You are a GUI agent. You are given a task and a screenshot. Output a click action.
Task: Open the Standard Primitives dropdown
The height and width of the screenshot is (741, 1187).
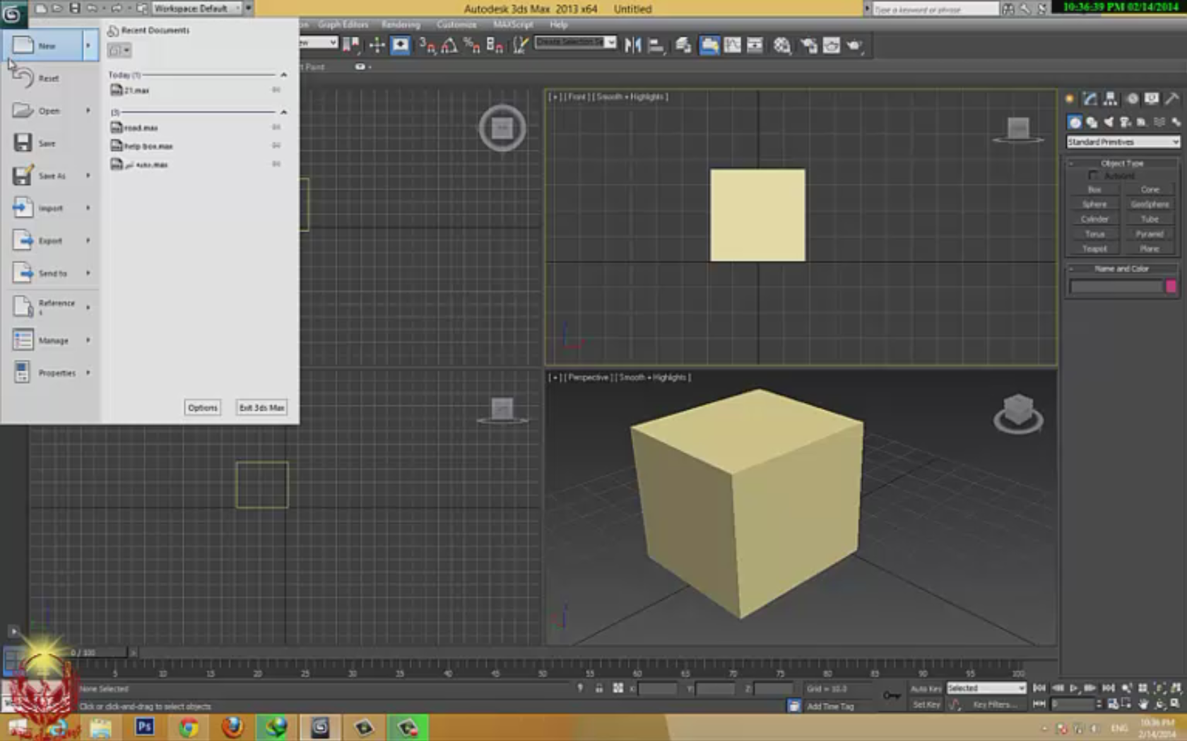[x=1122, y=142]
